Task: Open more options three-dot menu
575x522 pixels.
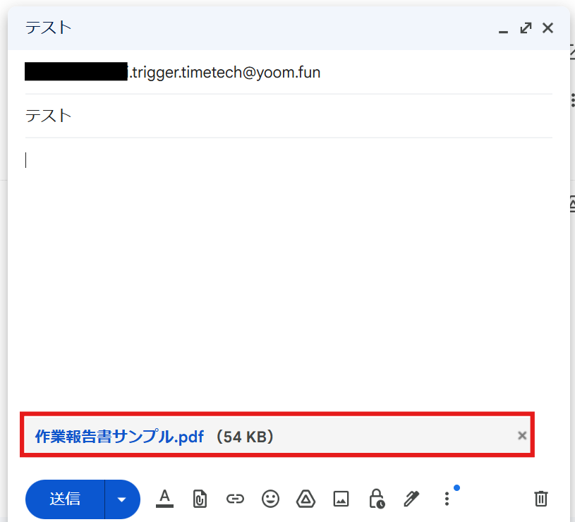Action: tap(447, 499)
